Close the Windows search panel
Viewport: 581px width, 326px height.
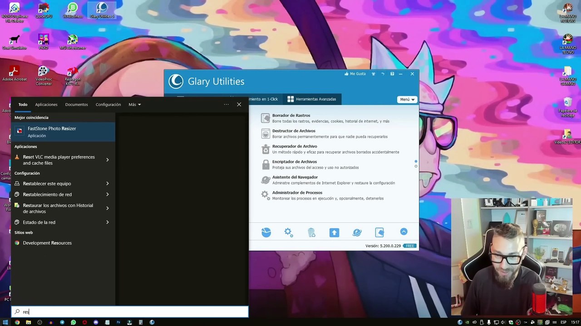pos(239,105)
